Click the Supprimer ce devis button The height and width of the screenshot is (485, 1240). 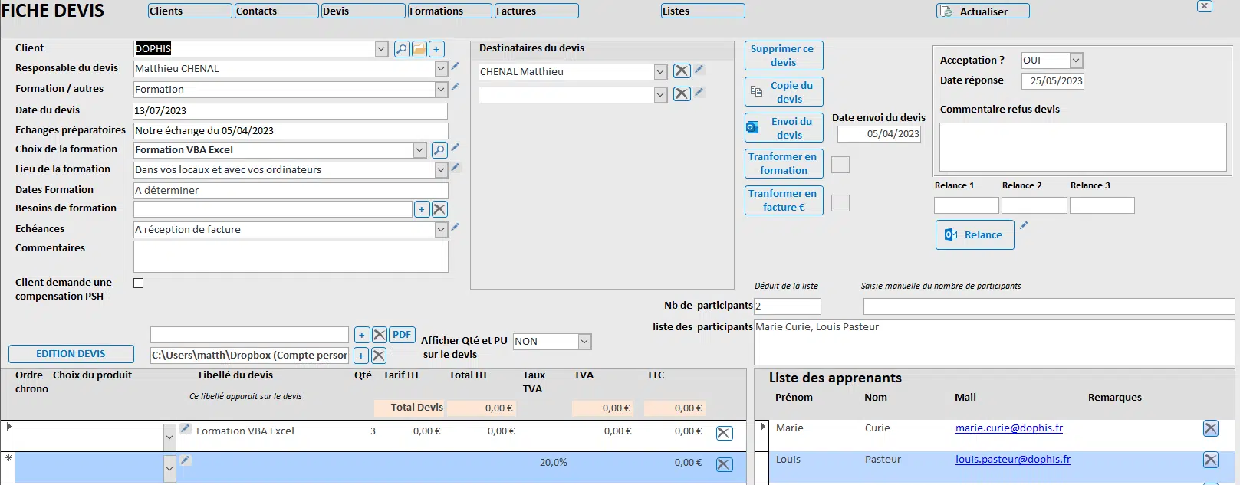(x=784, y=56)
